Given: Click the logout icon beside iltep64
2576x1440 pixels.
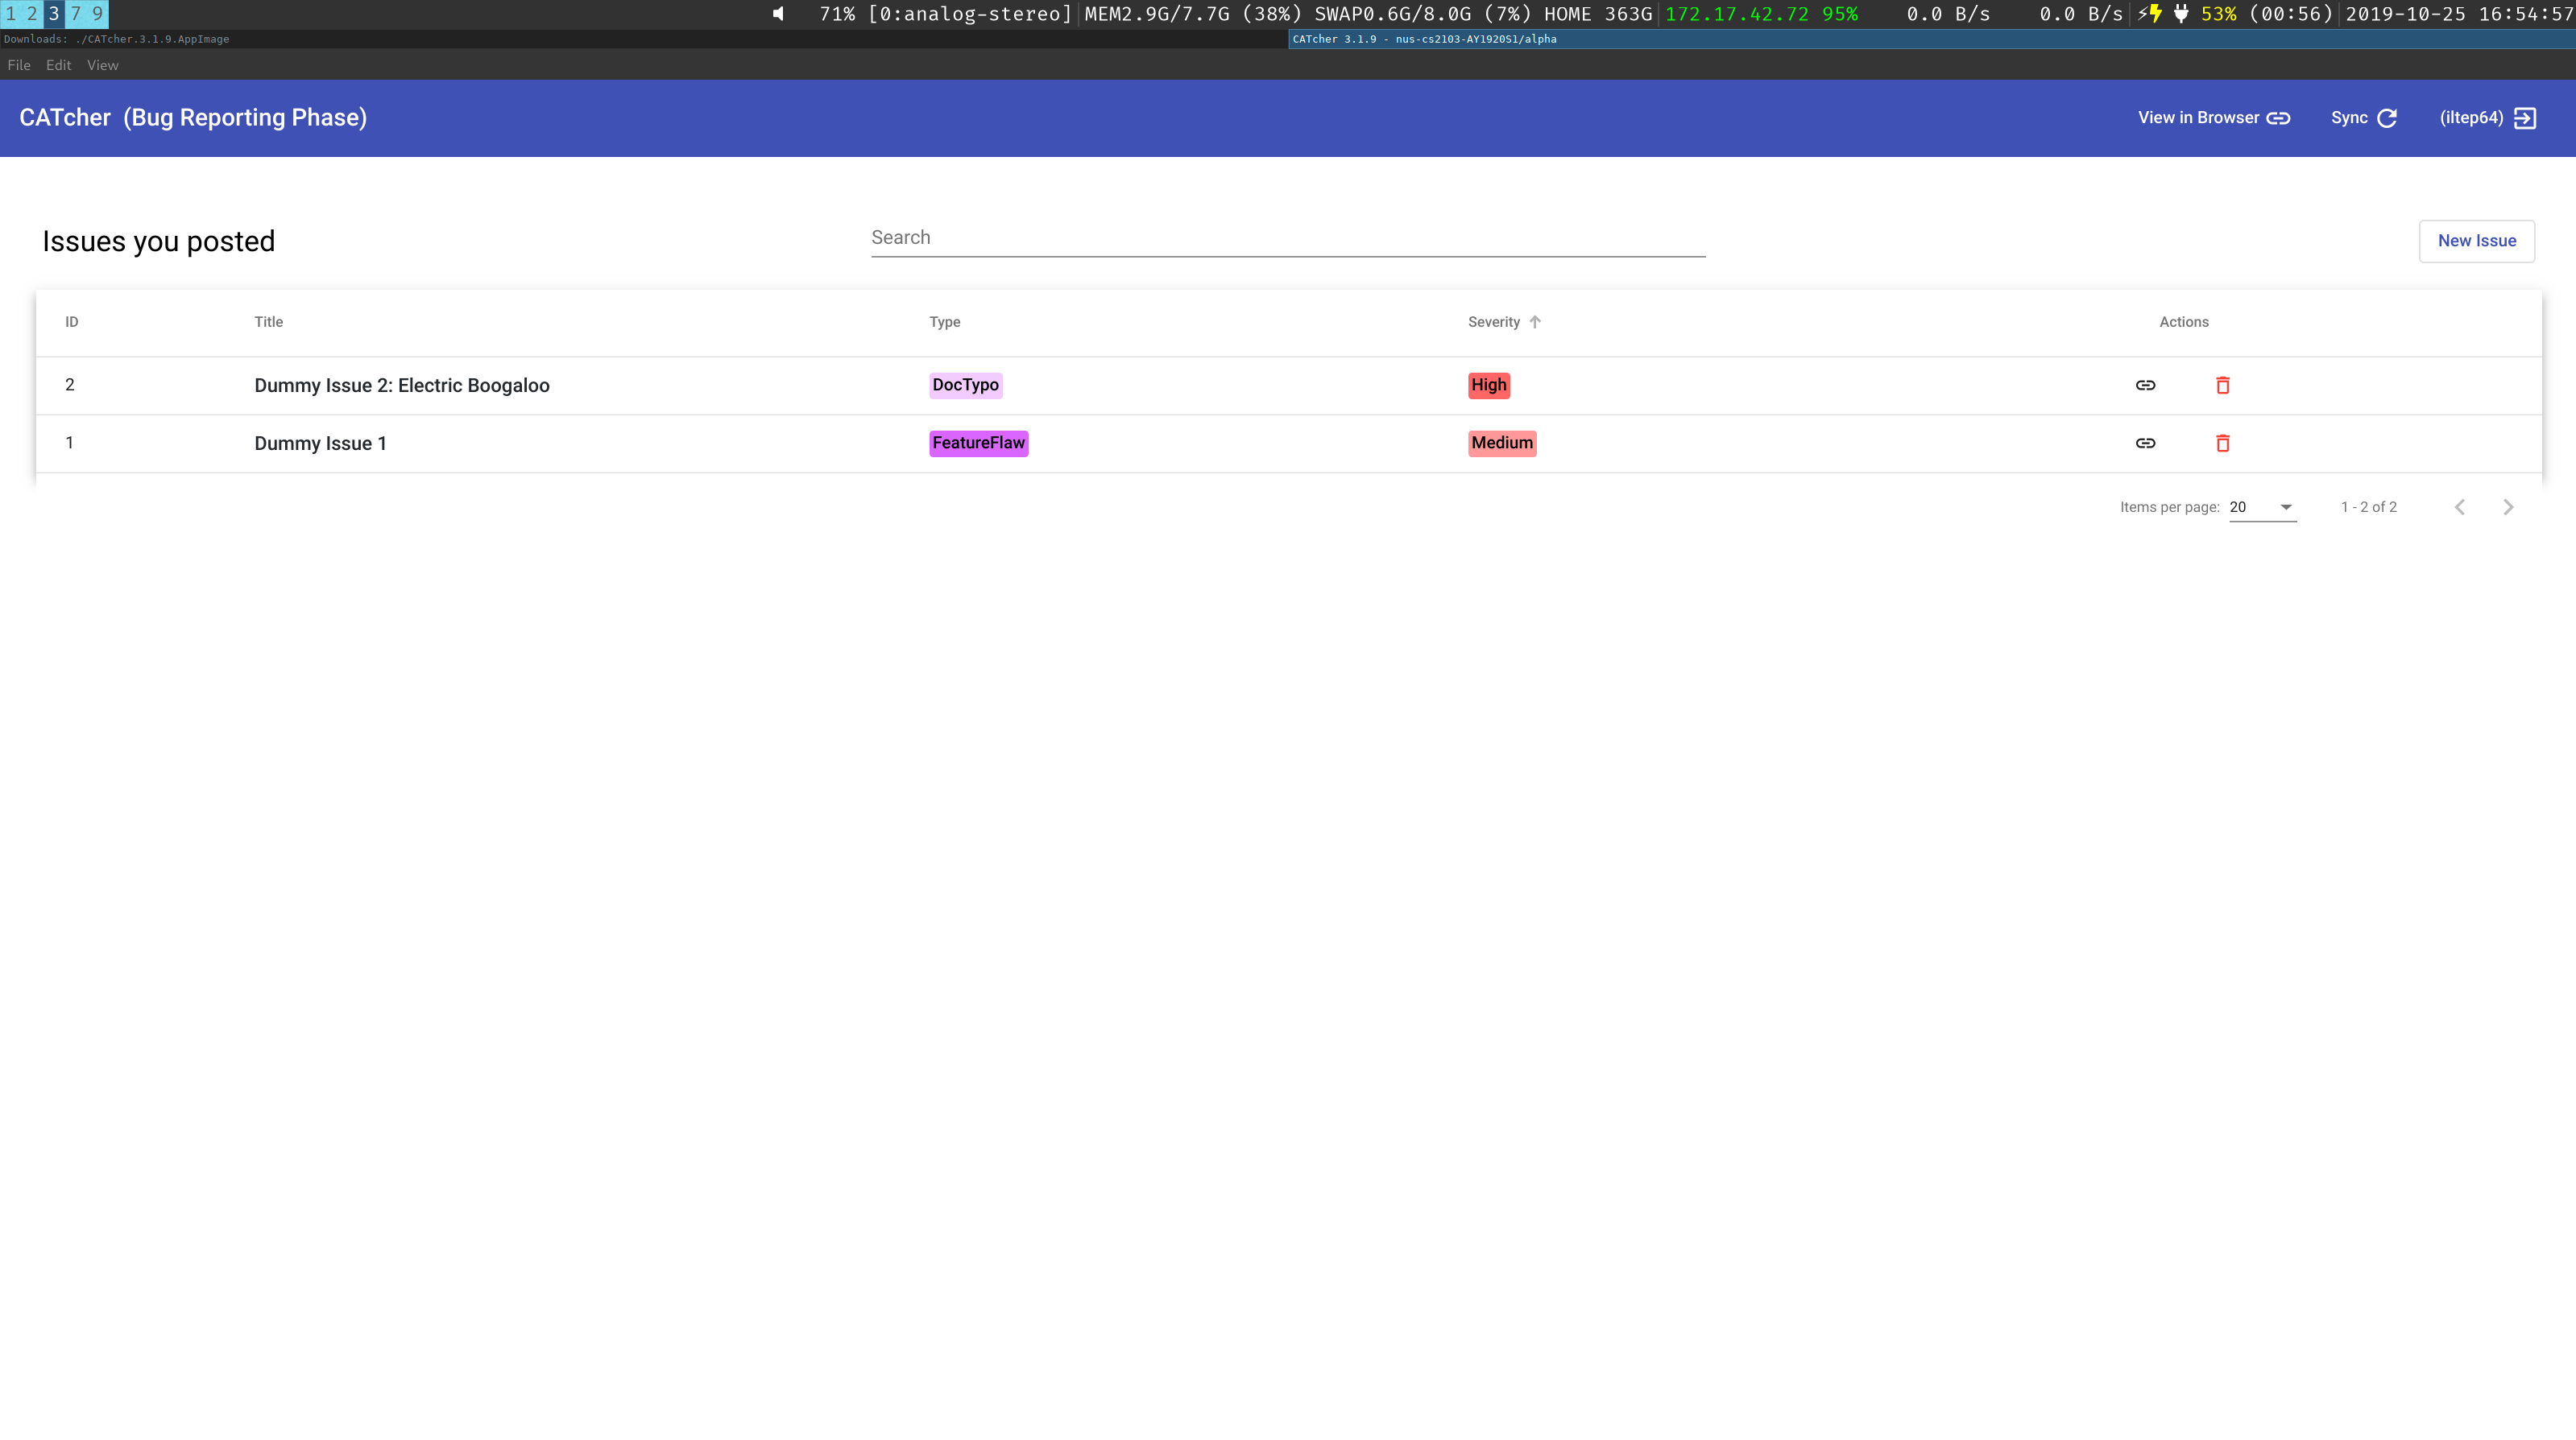Looking at the screenshot, I should click(x=2525, y=118).
